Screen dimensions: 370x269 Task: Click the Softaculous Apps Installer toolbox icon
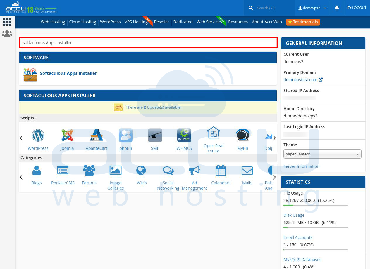[x=30, y=74]
